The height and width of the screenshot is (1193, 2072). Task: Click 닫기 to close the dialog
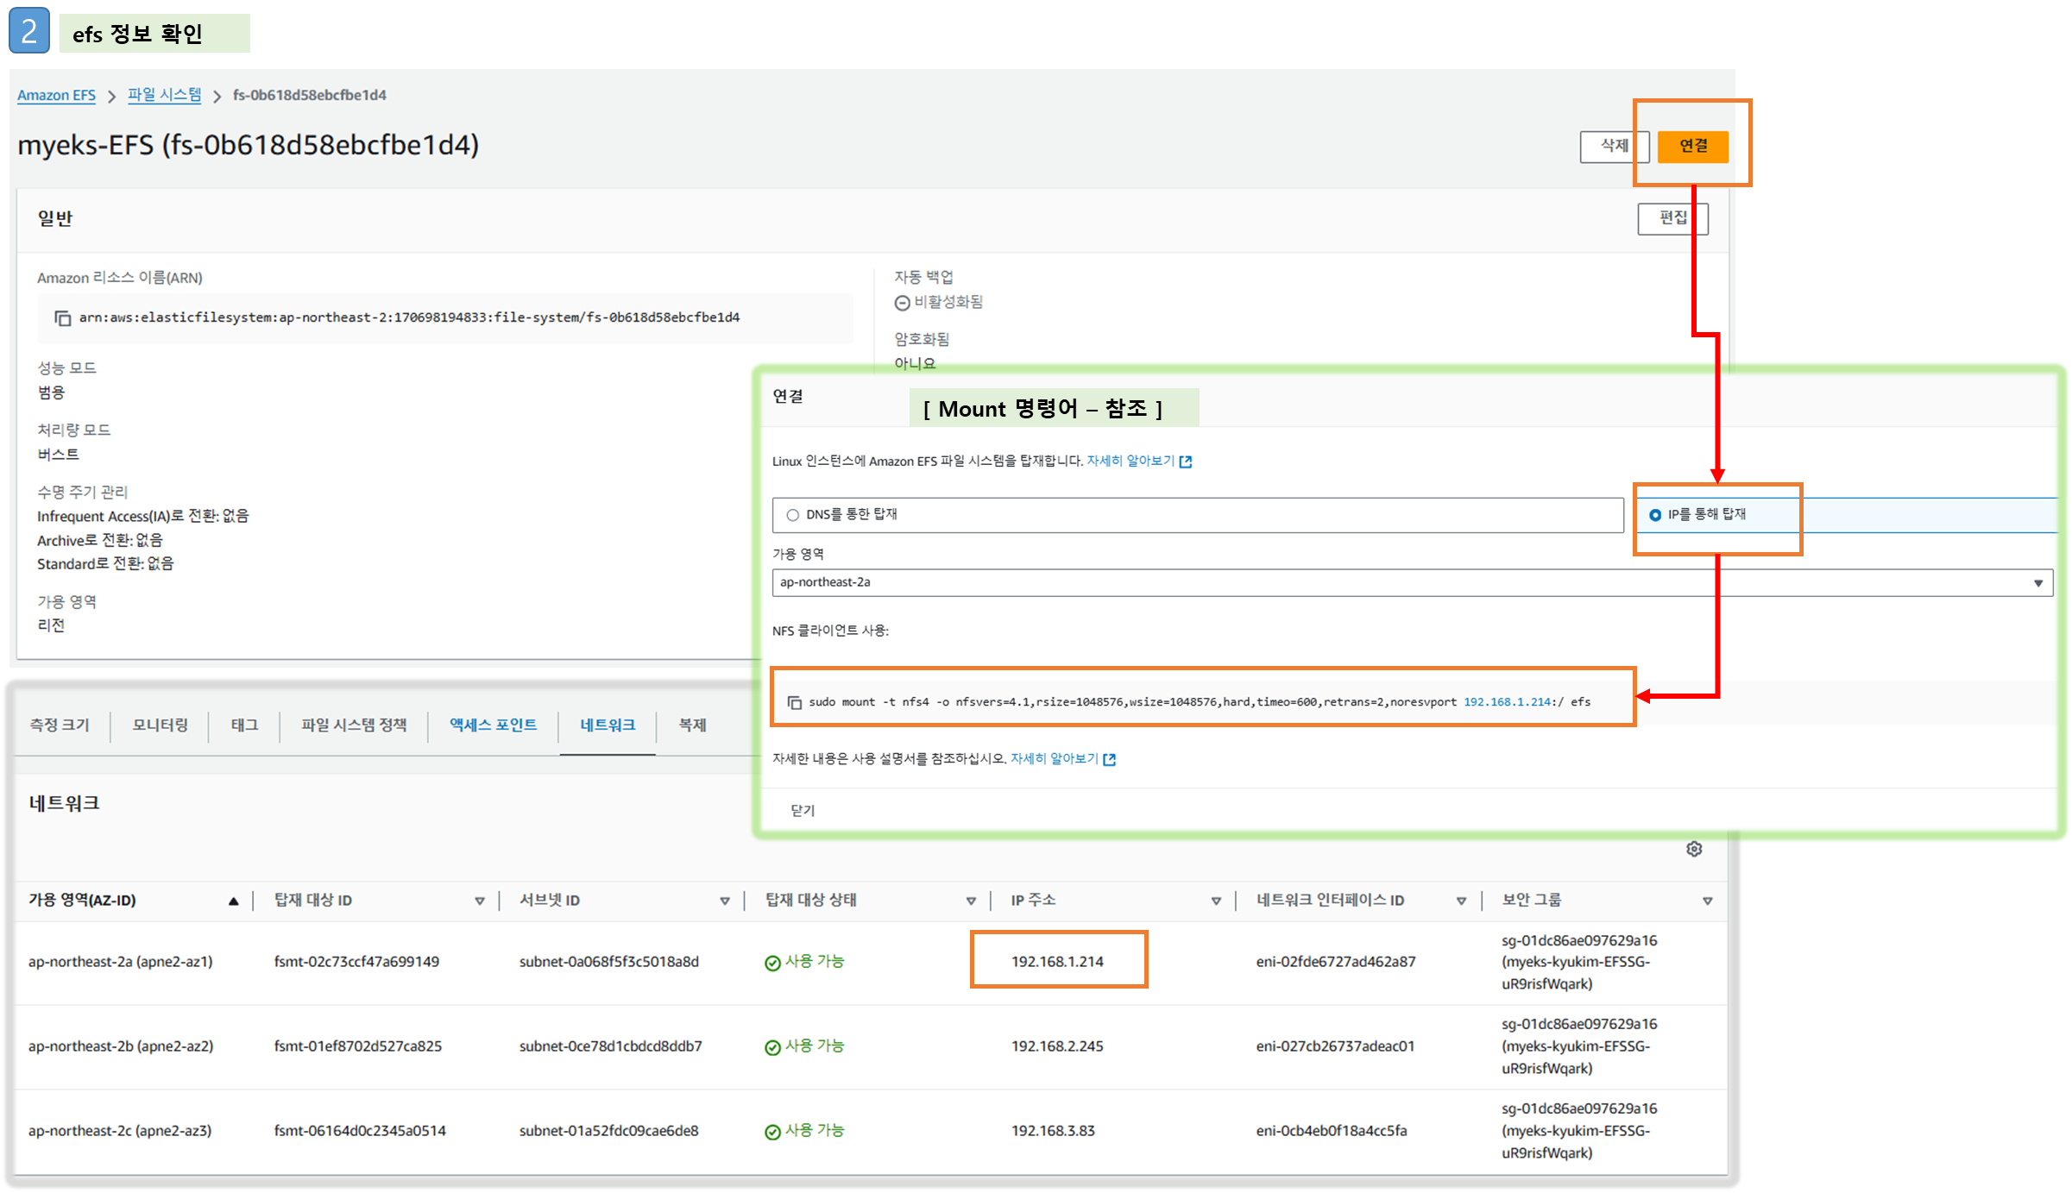803,811
